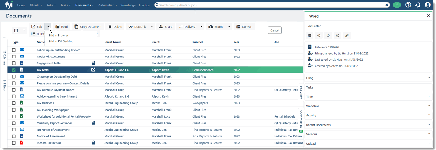The height and width of the screenshot is (150, 436).
Task: Expand the Workflow section
Action: [368, 106]
